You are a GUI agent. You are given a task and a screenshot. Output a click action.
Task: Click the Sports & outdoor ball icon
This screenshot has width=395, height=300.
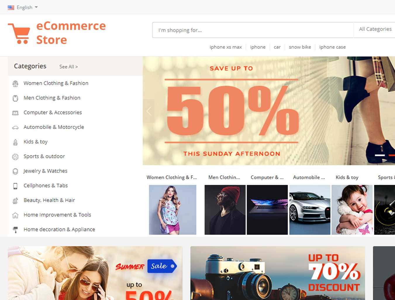pos(15,157)
